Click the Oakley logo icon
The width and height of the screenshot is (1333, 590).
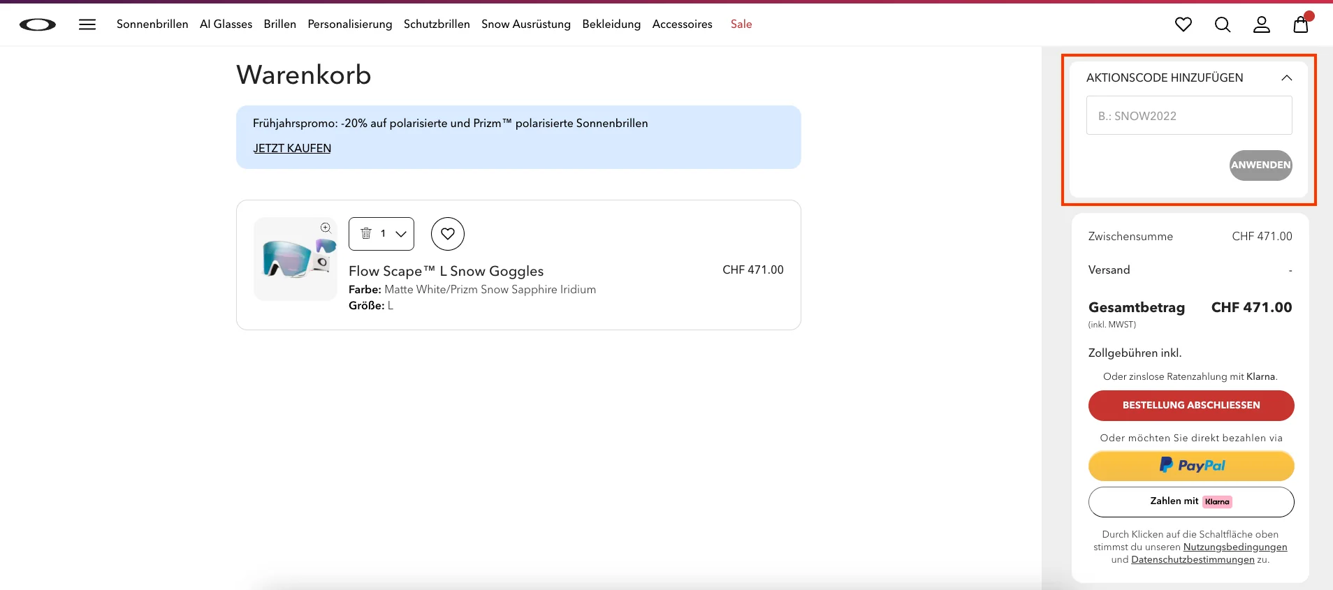38,25
